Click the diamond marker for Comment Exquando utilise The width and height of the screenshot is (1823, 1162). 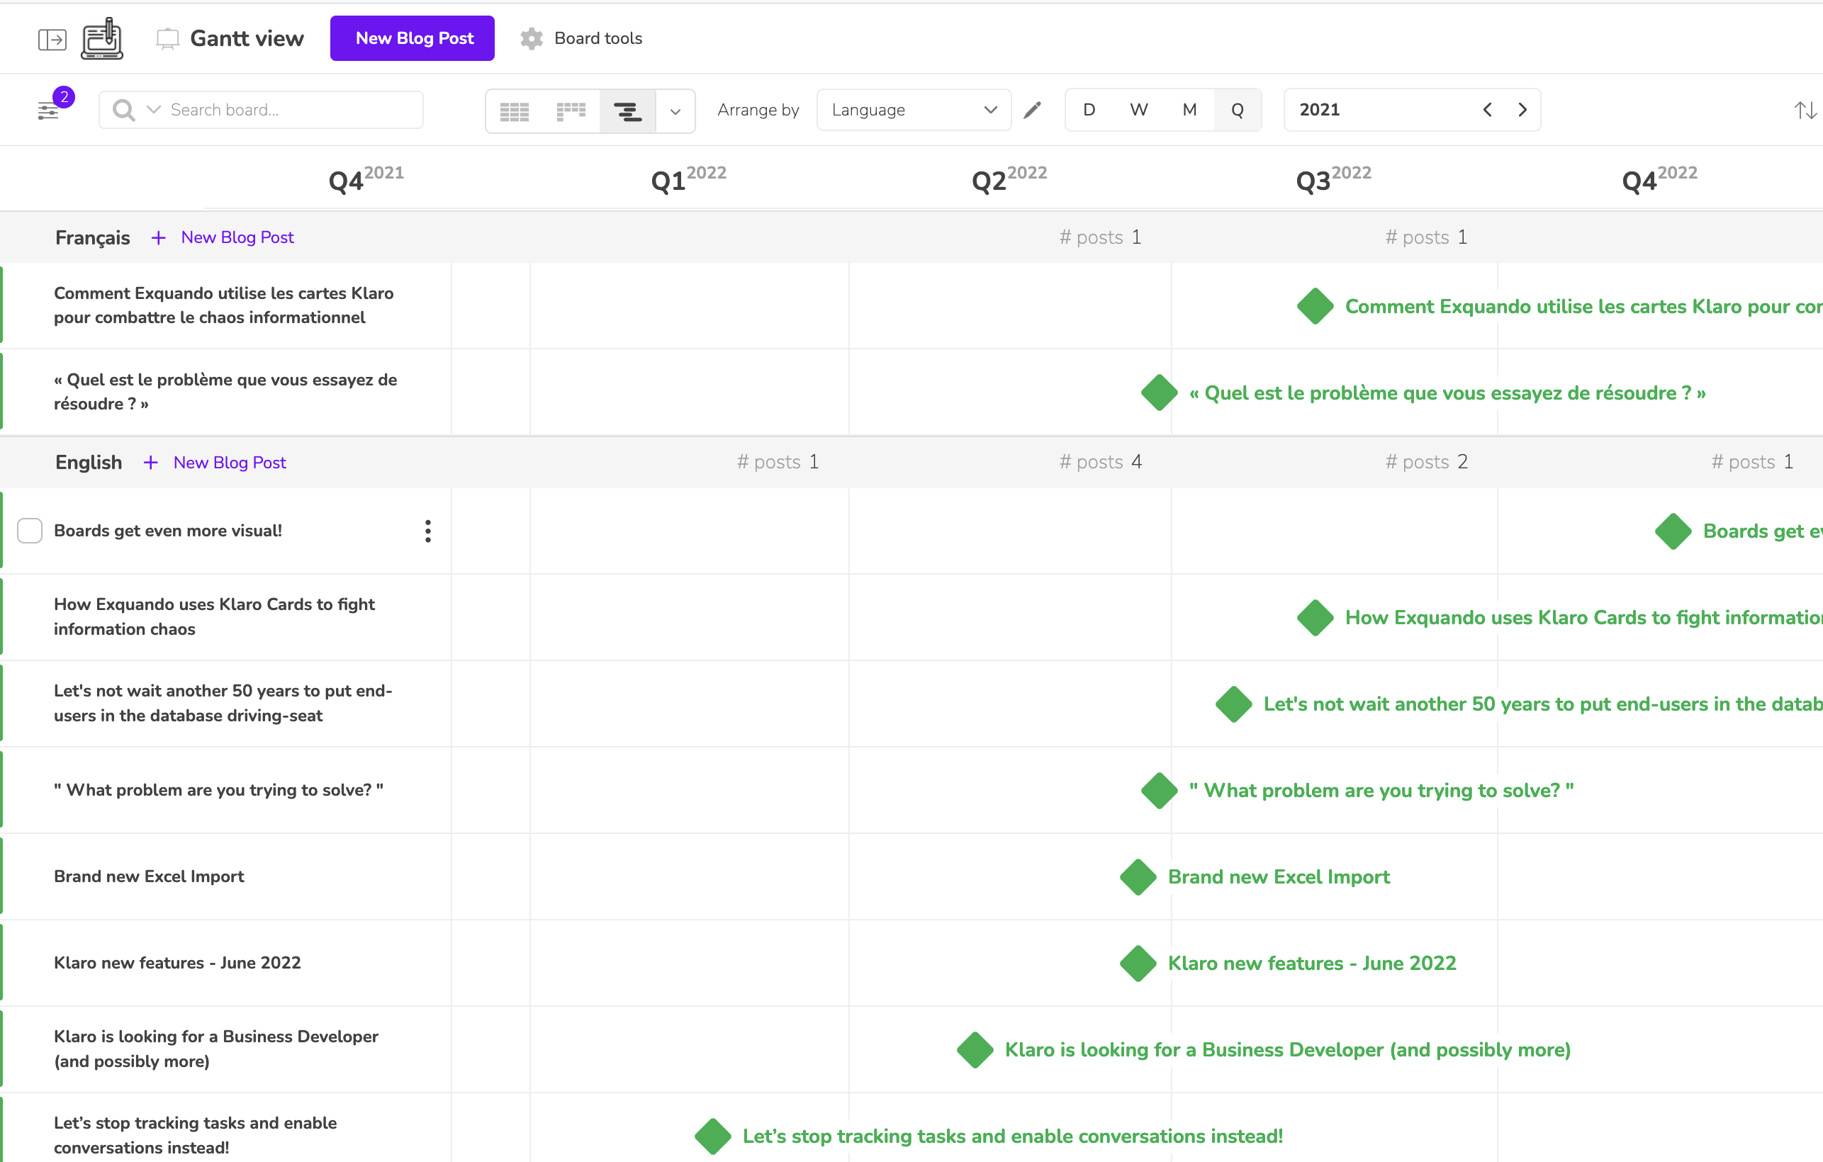[x=1316, y=307]
